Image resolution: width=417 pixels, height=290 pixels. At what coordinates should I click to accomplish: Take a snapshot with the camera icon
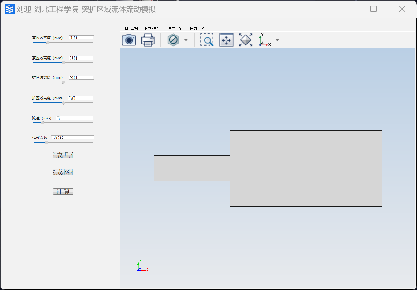pos(129,40)
